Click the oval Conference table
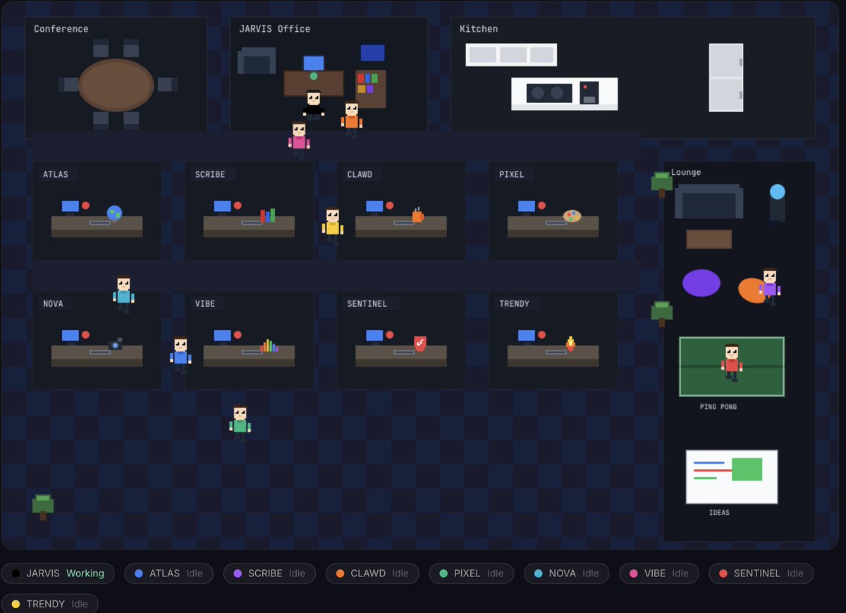The image size is (846, 613). (x=116, y=85)
